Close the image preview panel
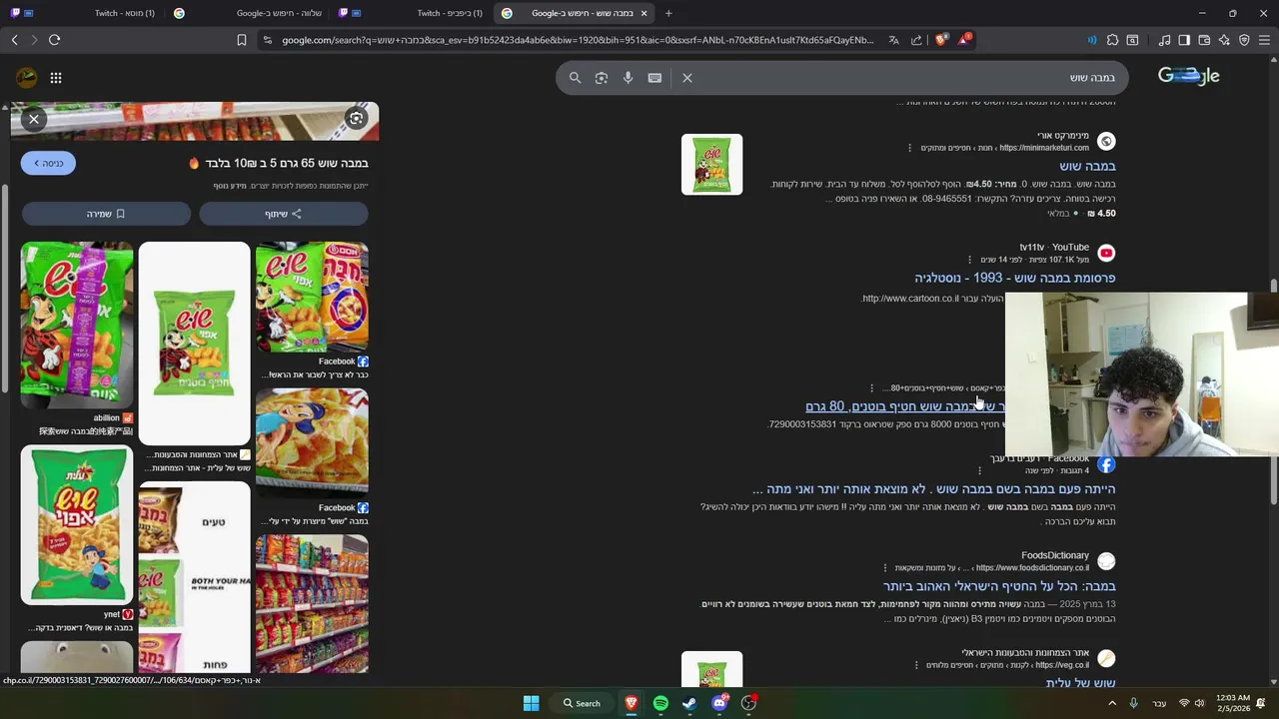 (x=34, y=119)
